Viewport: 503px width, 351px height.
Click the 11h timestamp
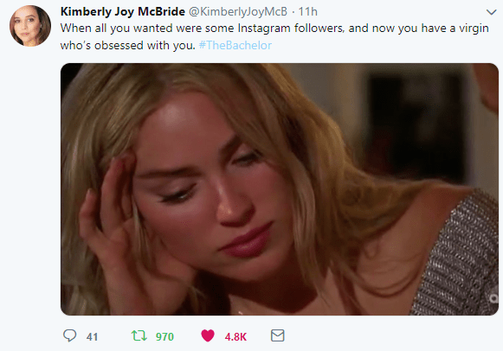pos(307,11)
